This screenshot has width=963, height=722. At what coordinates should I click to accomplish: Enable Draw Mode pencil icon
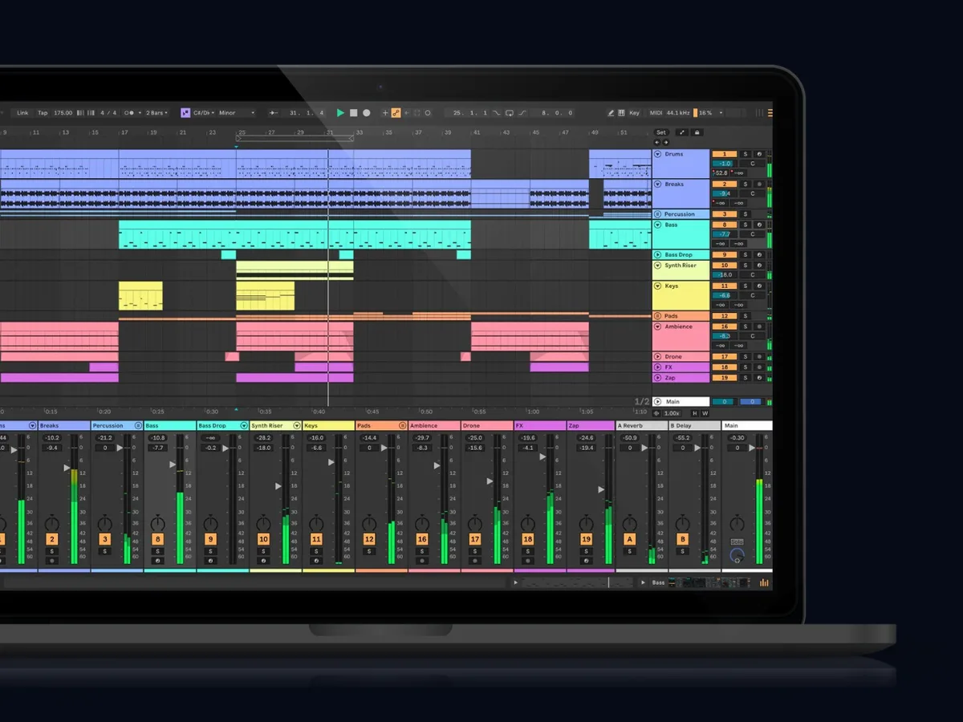pyautogui.click(x=611, y=113)
